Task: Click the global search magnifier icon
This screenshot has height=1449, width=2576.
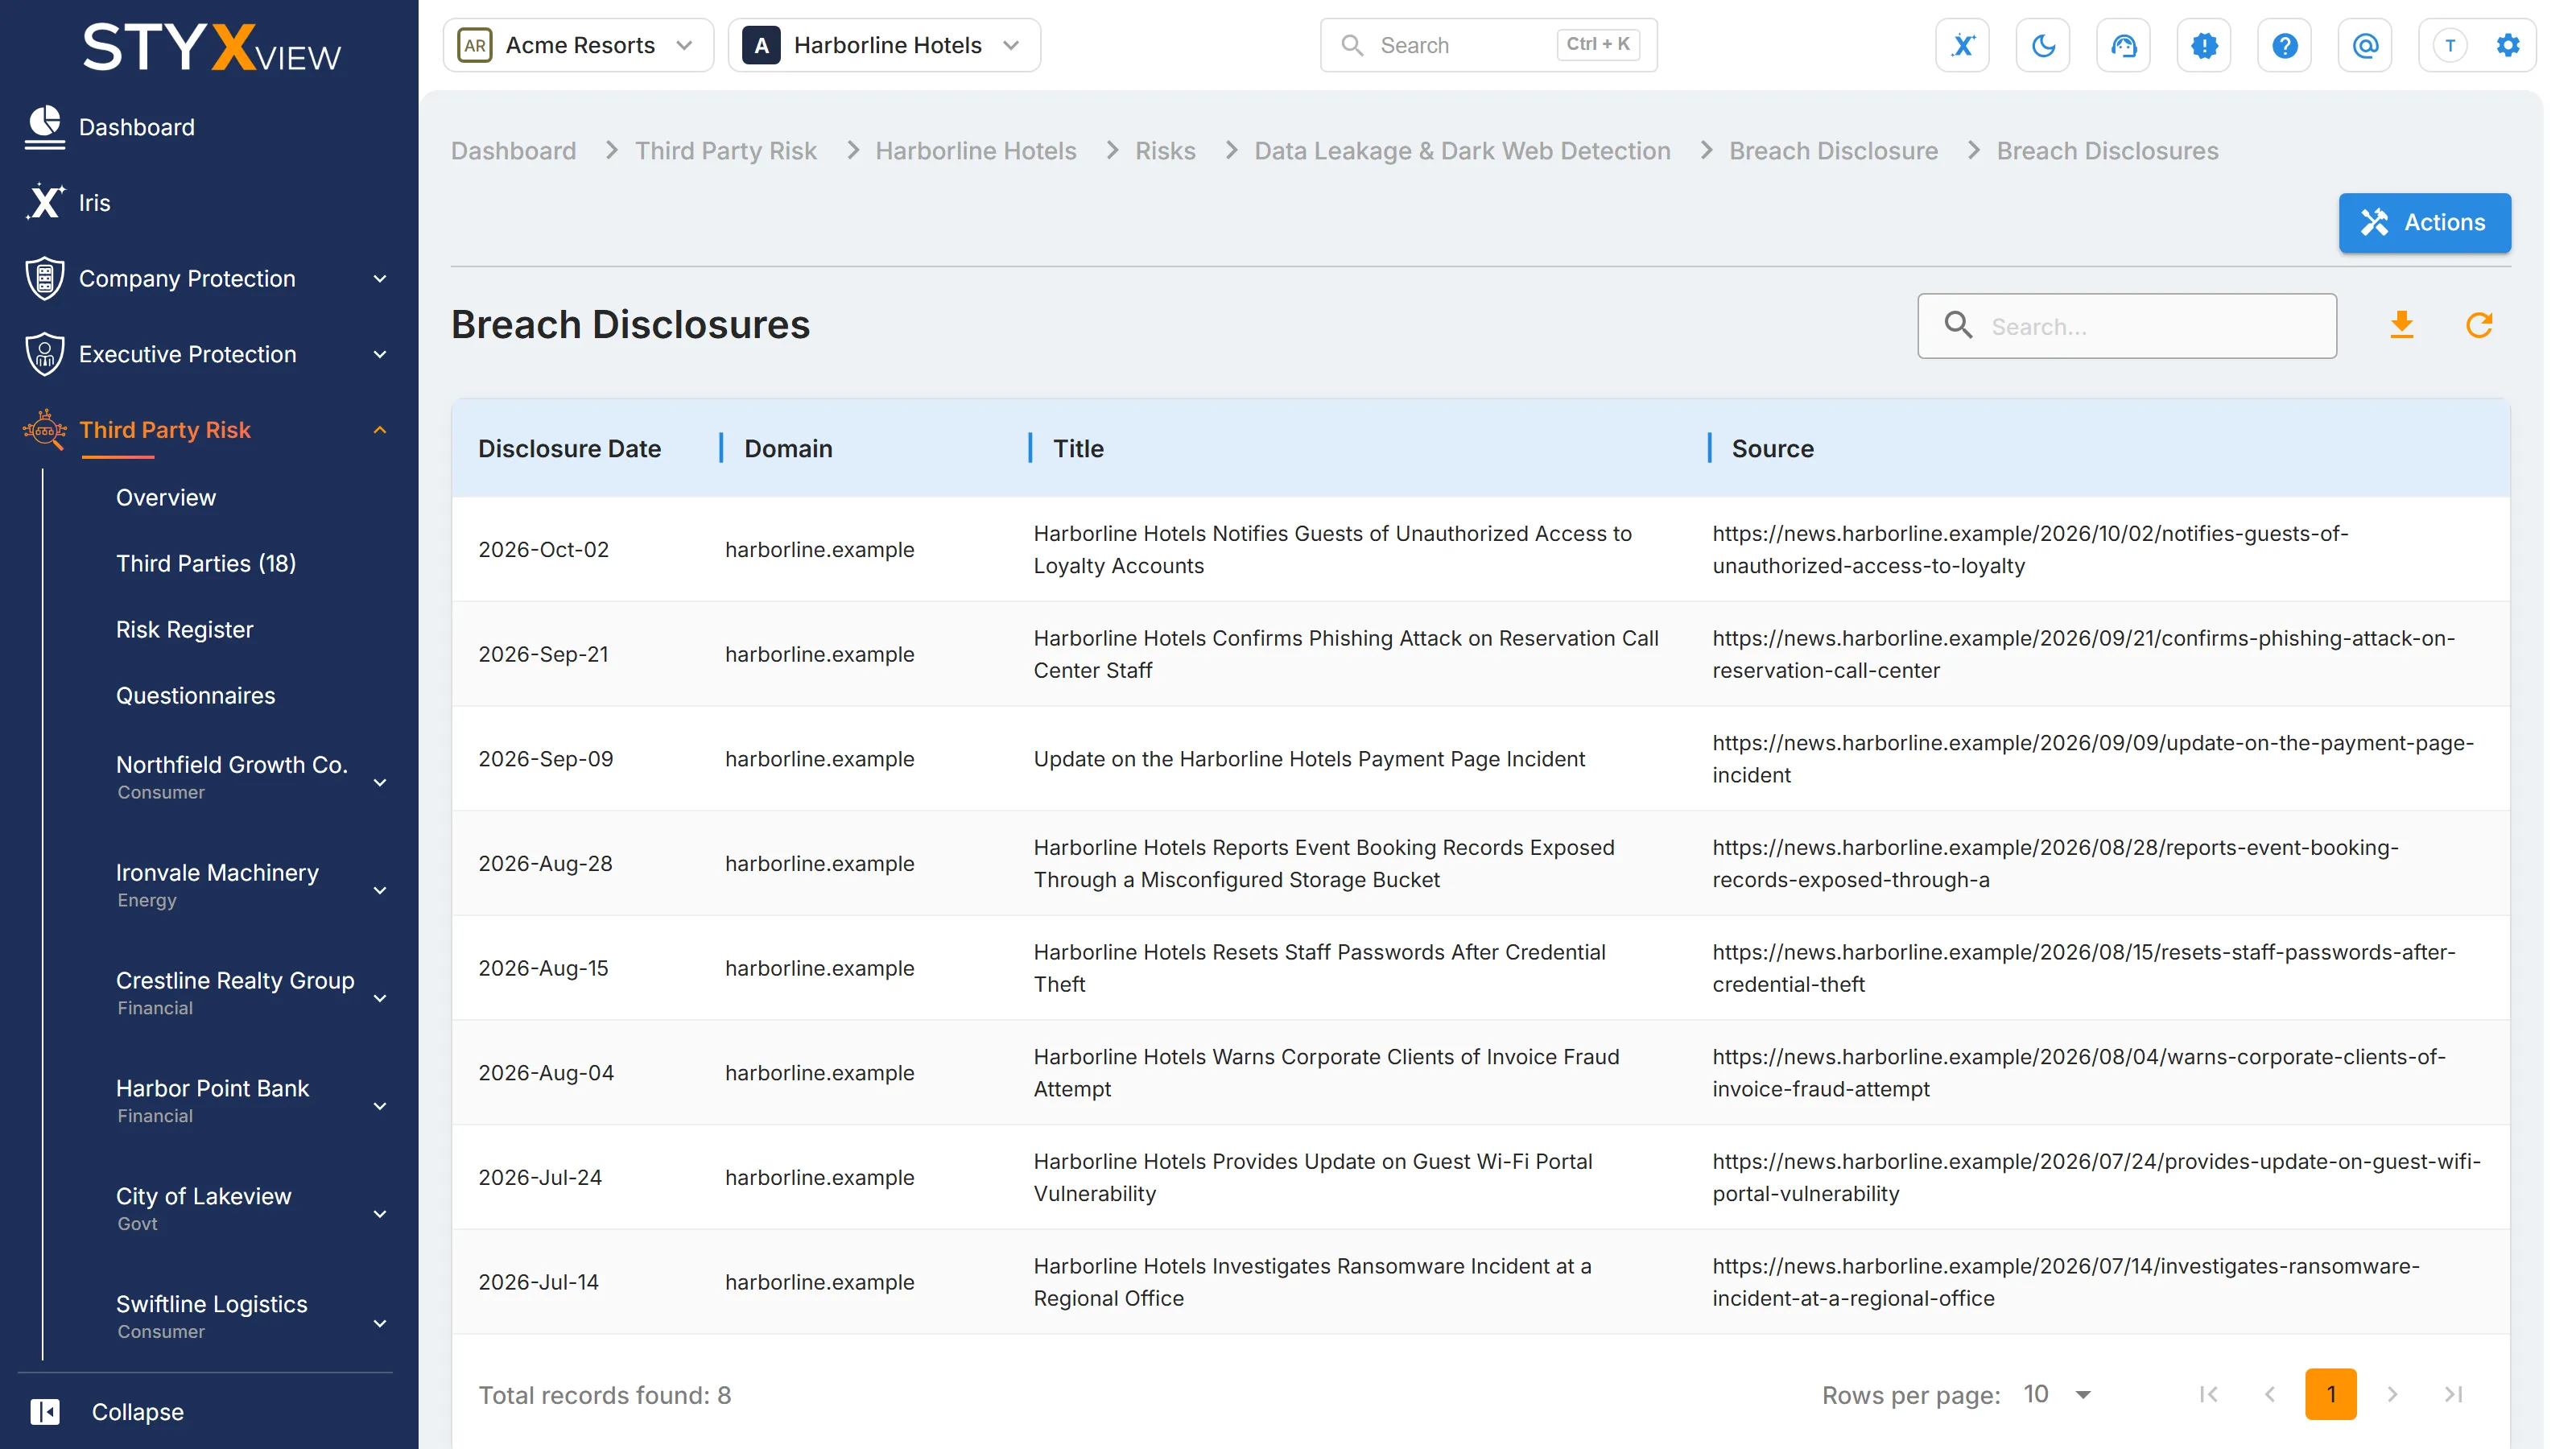Action: [1351, 45]
